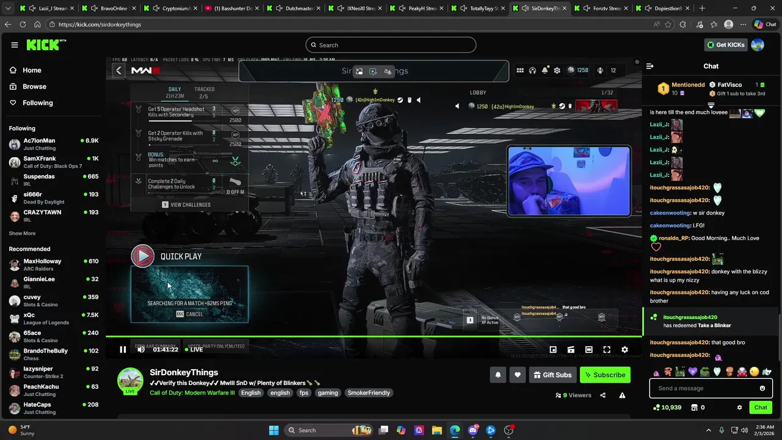Click the address bar URL
This screenshot has width=782, height=440.
point(100,24)
